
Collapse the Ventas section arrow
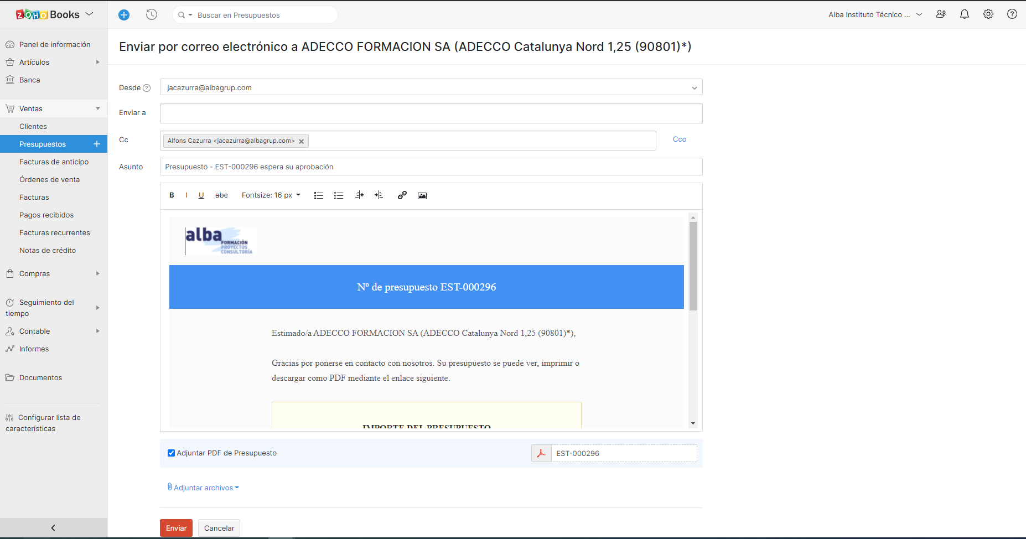98,108
